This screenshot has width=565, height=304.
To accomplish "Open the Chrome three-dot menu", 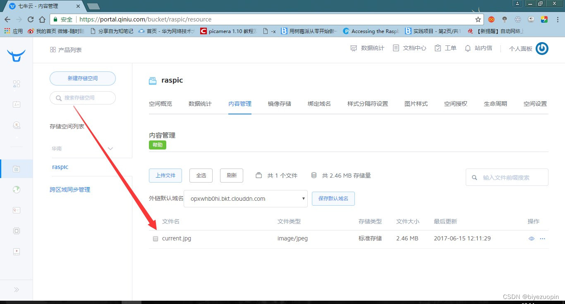I will (557, 19).
